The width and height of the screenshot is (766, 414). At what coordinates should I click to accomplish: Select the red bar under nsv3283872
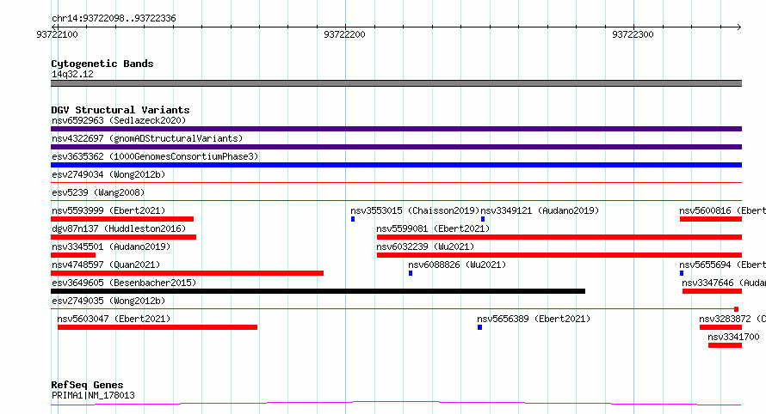[x=720, y=327]
